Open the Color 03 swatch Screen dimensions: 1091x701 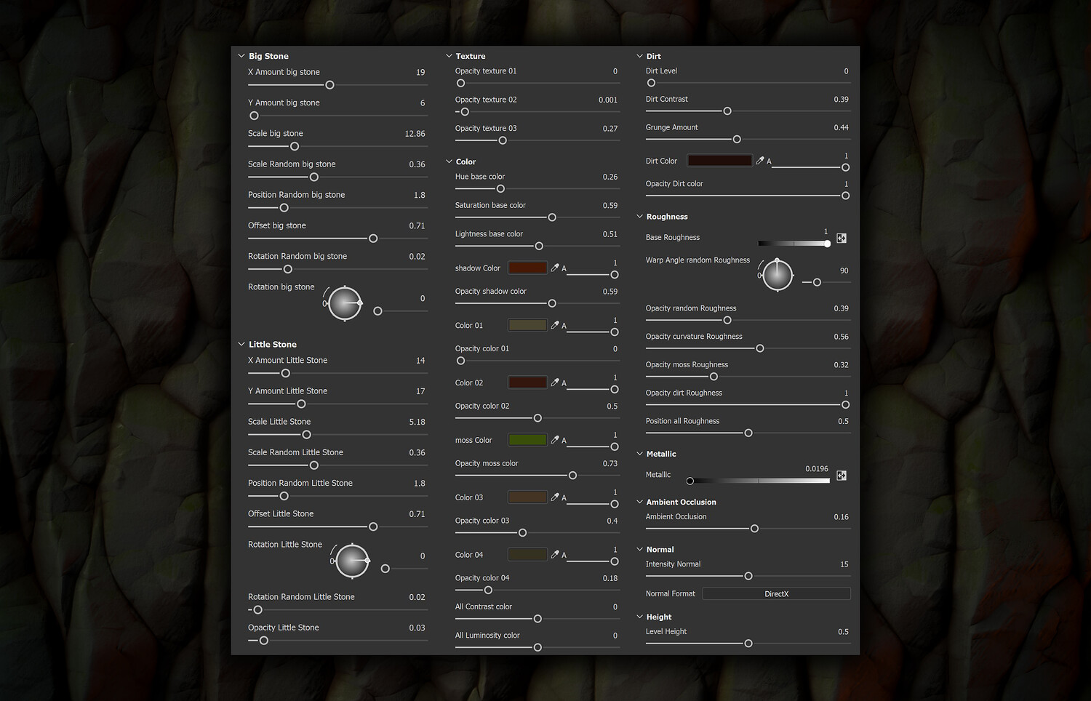tap(527, 497)
